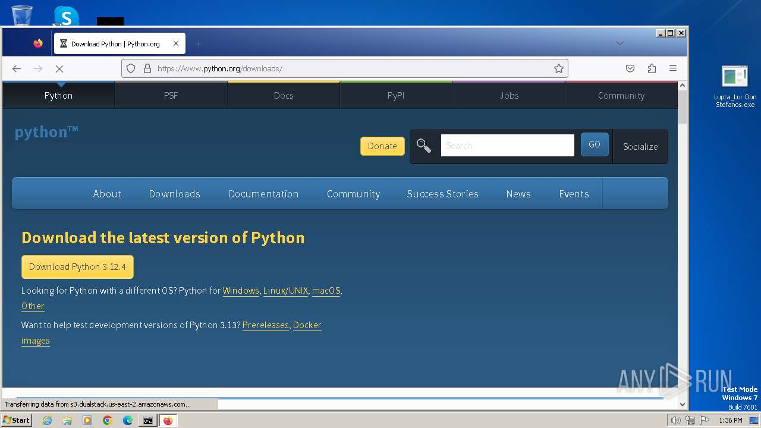Follow the Other platforms link

pos(33,306)
